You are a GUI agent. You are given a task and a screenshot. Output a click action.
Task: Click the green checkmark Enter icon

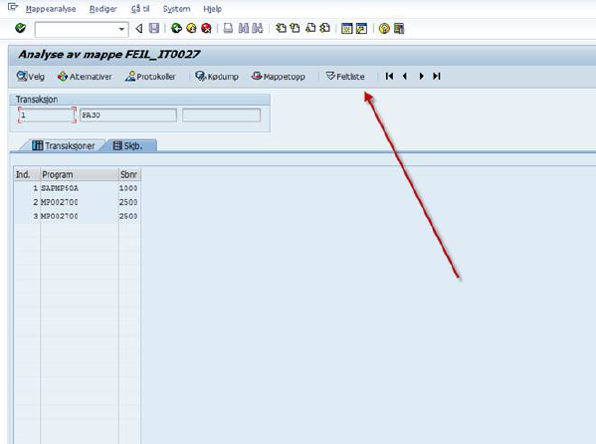coord(20,28)
